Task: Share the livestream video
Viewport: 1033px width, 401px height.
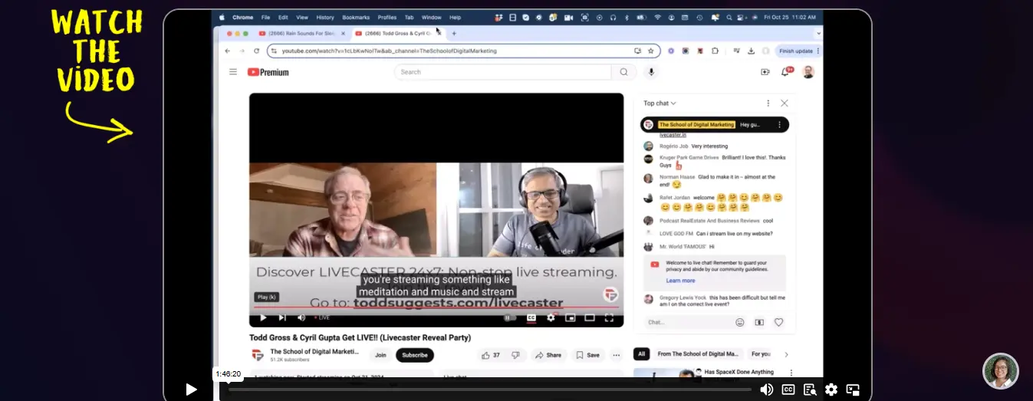Action: [x=548, y=355]
